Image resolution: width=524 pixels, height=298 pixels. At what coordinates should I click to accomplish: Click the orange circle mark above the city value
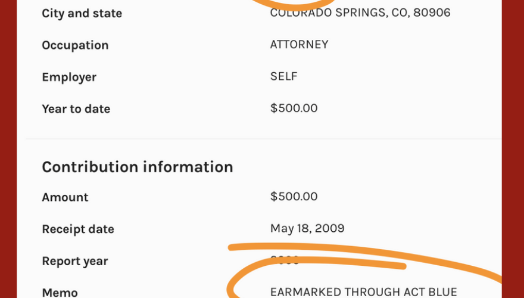(x=298, y=3)
